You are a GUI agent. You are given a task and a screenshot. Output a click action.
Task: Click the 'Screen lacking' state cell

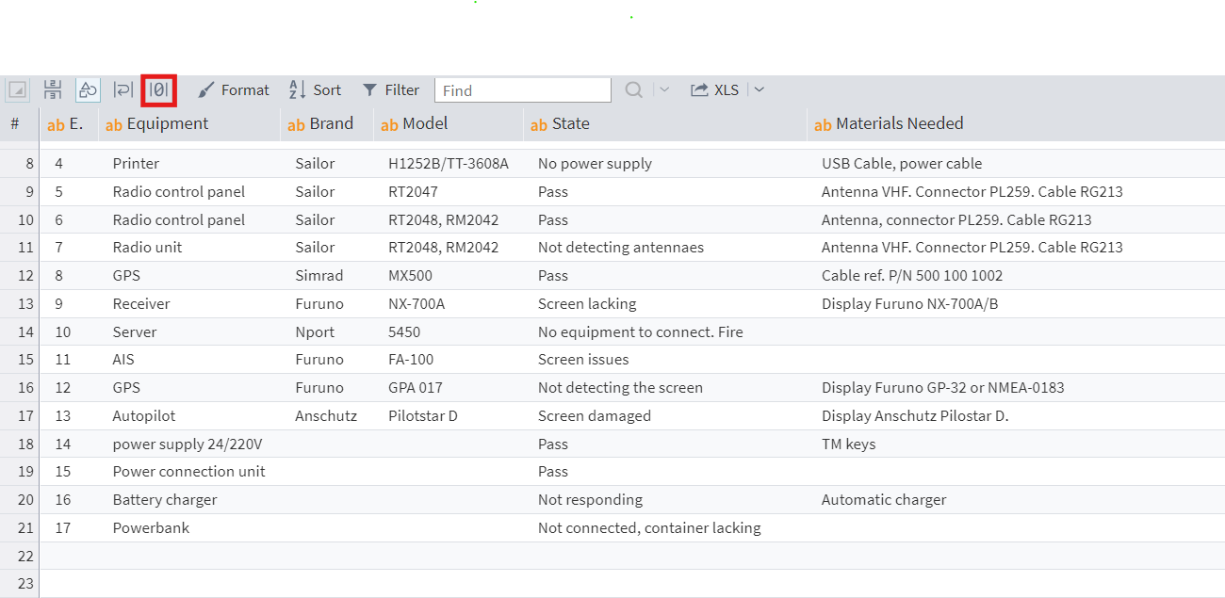(x=587, y=304)
